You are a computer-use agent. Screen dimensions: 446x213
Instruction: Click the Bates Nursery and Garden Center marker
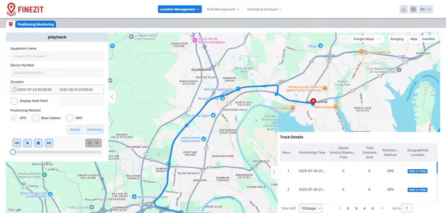pos(50,194)
